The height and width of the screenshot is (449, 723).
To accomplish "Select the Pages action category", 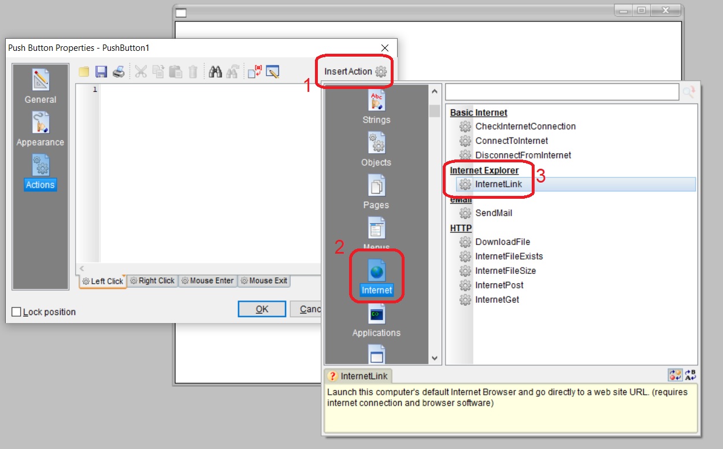I will (377, 194).
